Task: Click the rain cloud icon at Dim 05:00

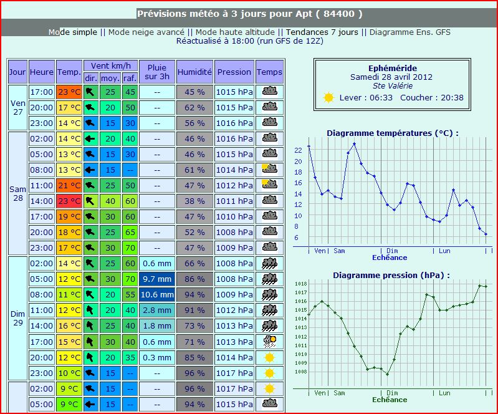Action: coord(270,279)
